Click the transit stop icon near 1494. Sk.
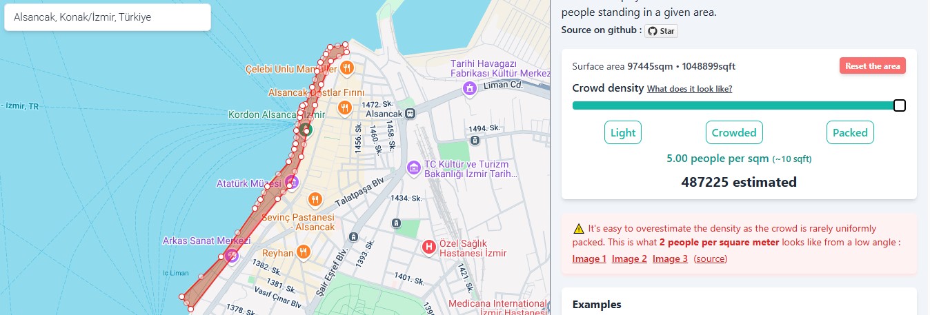The height and width of the screenshot is (315, 930). pyautogui.click(x=475, y=141)
